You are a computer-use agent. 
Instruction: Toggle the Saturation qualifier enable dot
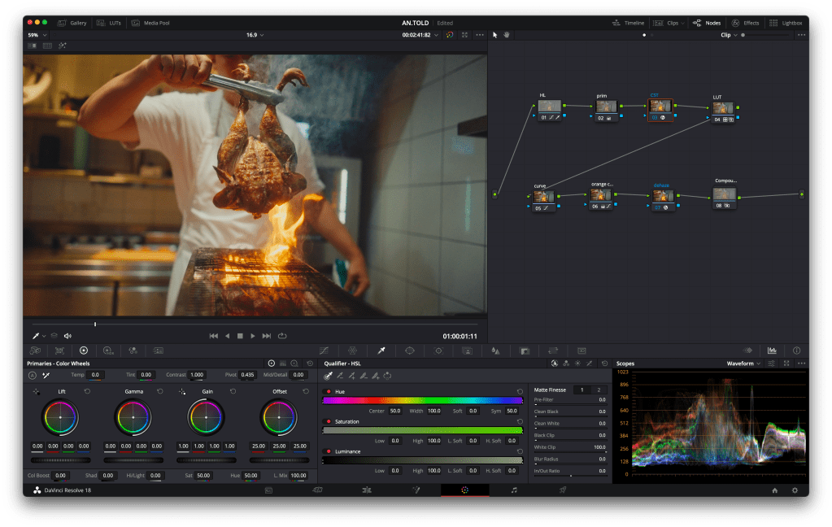329,421
